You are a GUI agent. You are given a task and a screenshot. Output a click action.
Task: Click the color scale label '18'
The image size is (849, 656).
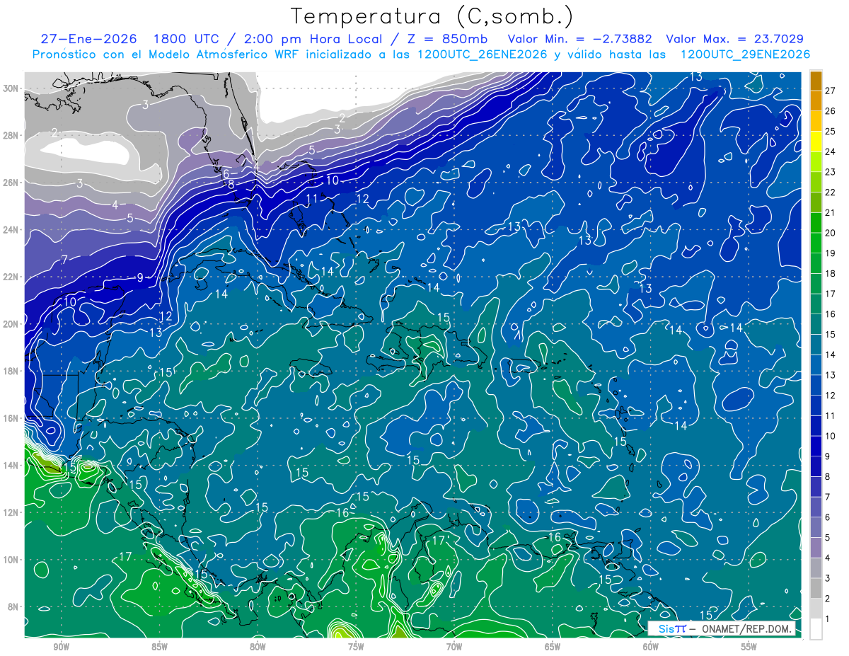831,274
